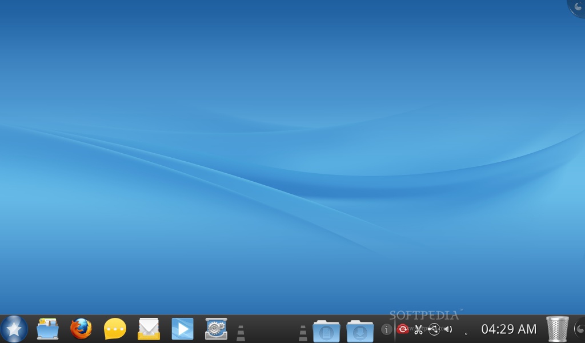Viewport: 585px width, 343px height.
Task: Start the blue play-button media player
Action: [x=182, y=329]
